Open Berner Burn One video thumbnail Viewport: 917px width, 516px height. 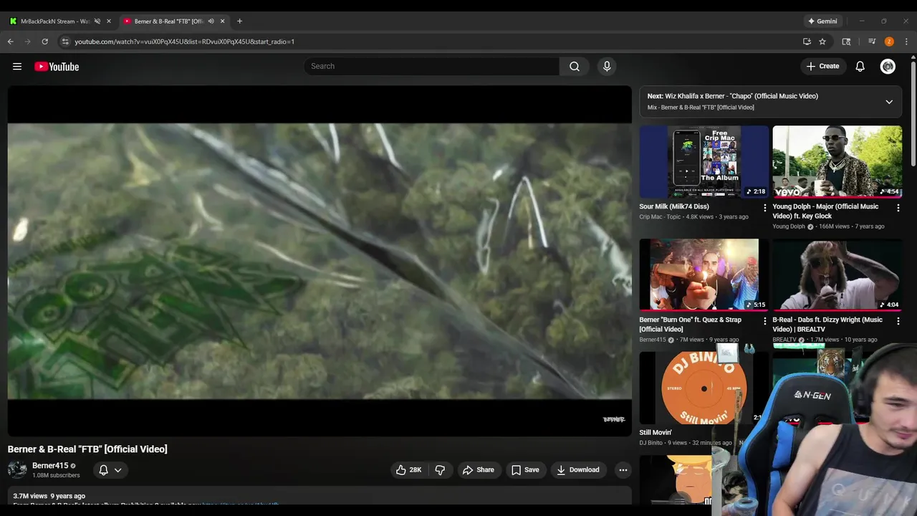click(x=704, y=274)
